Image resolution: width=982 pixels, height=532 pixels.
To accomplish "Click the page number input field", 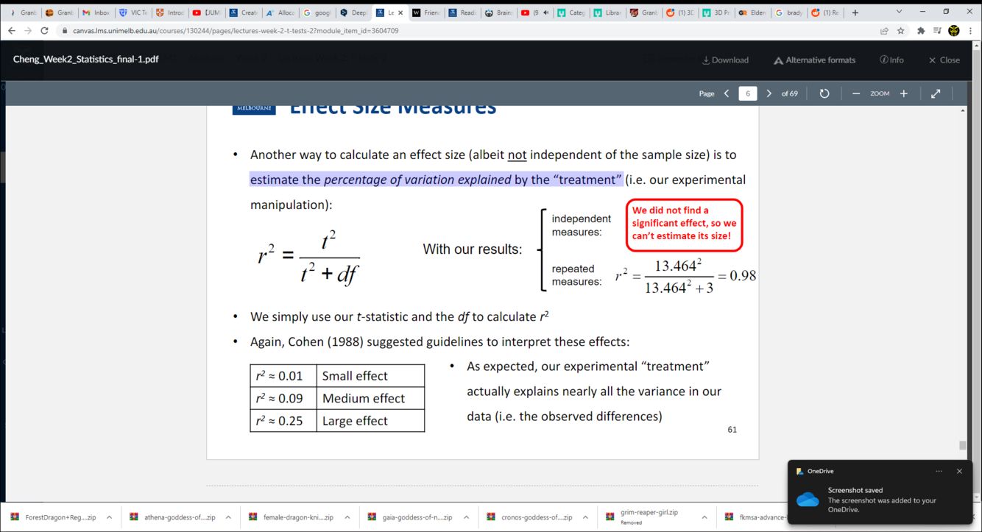I will (x=748, y=93).
